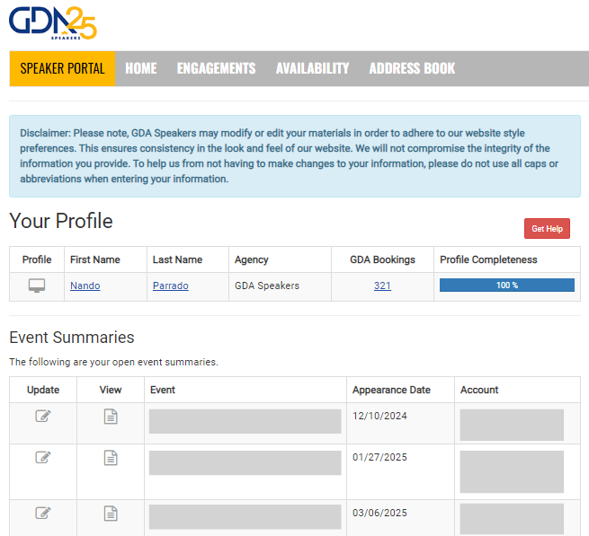The width and height of the screenshot is (589, 536).
Task: Click the red Get Help button
Action: [x=547, y=228]
